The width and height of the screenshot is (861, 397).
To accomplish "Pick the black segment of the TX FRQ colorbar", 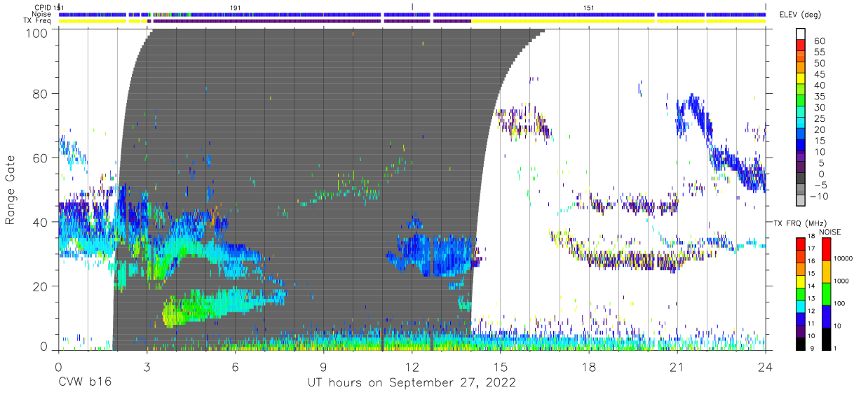I will [800, 343].
